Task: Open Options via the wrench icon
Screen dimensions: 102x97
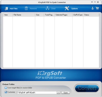Action: [x=67, y=8]
